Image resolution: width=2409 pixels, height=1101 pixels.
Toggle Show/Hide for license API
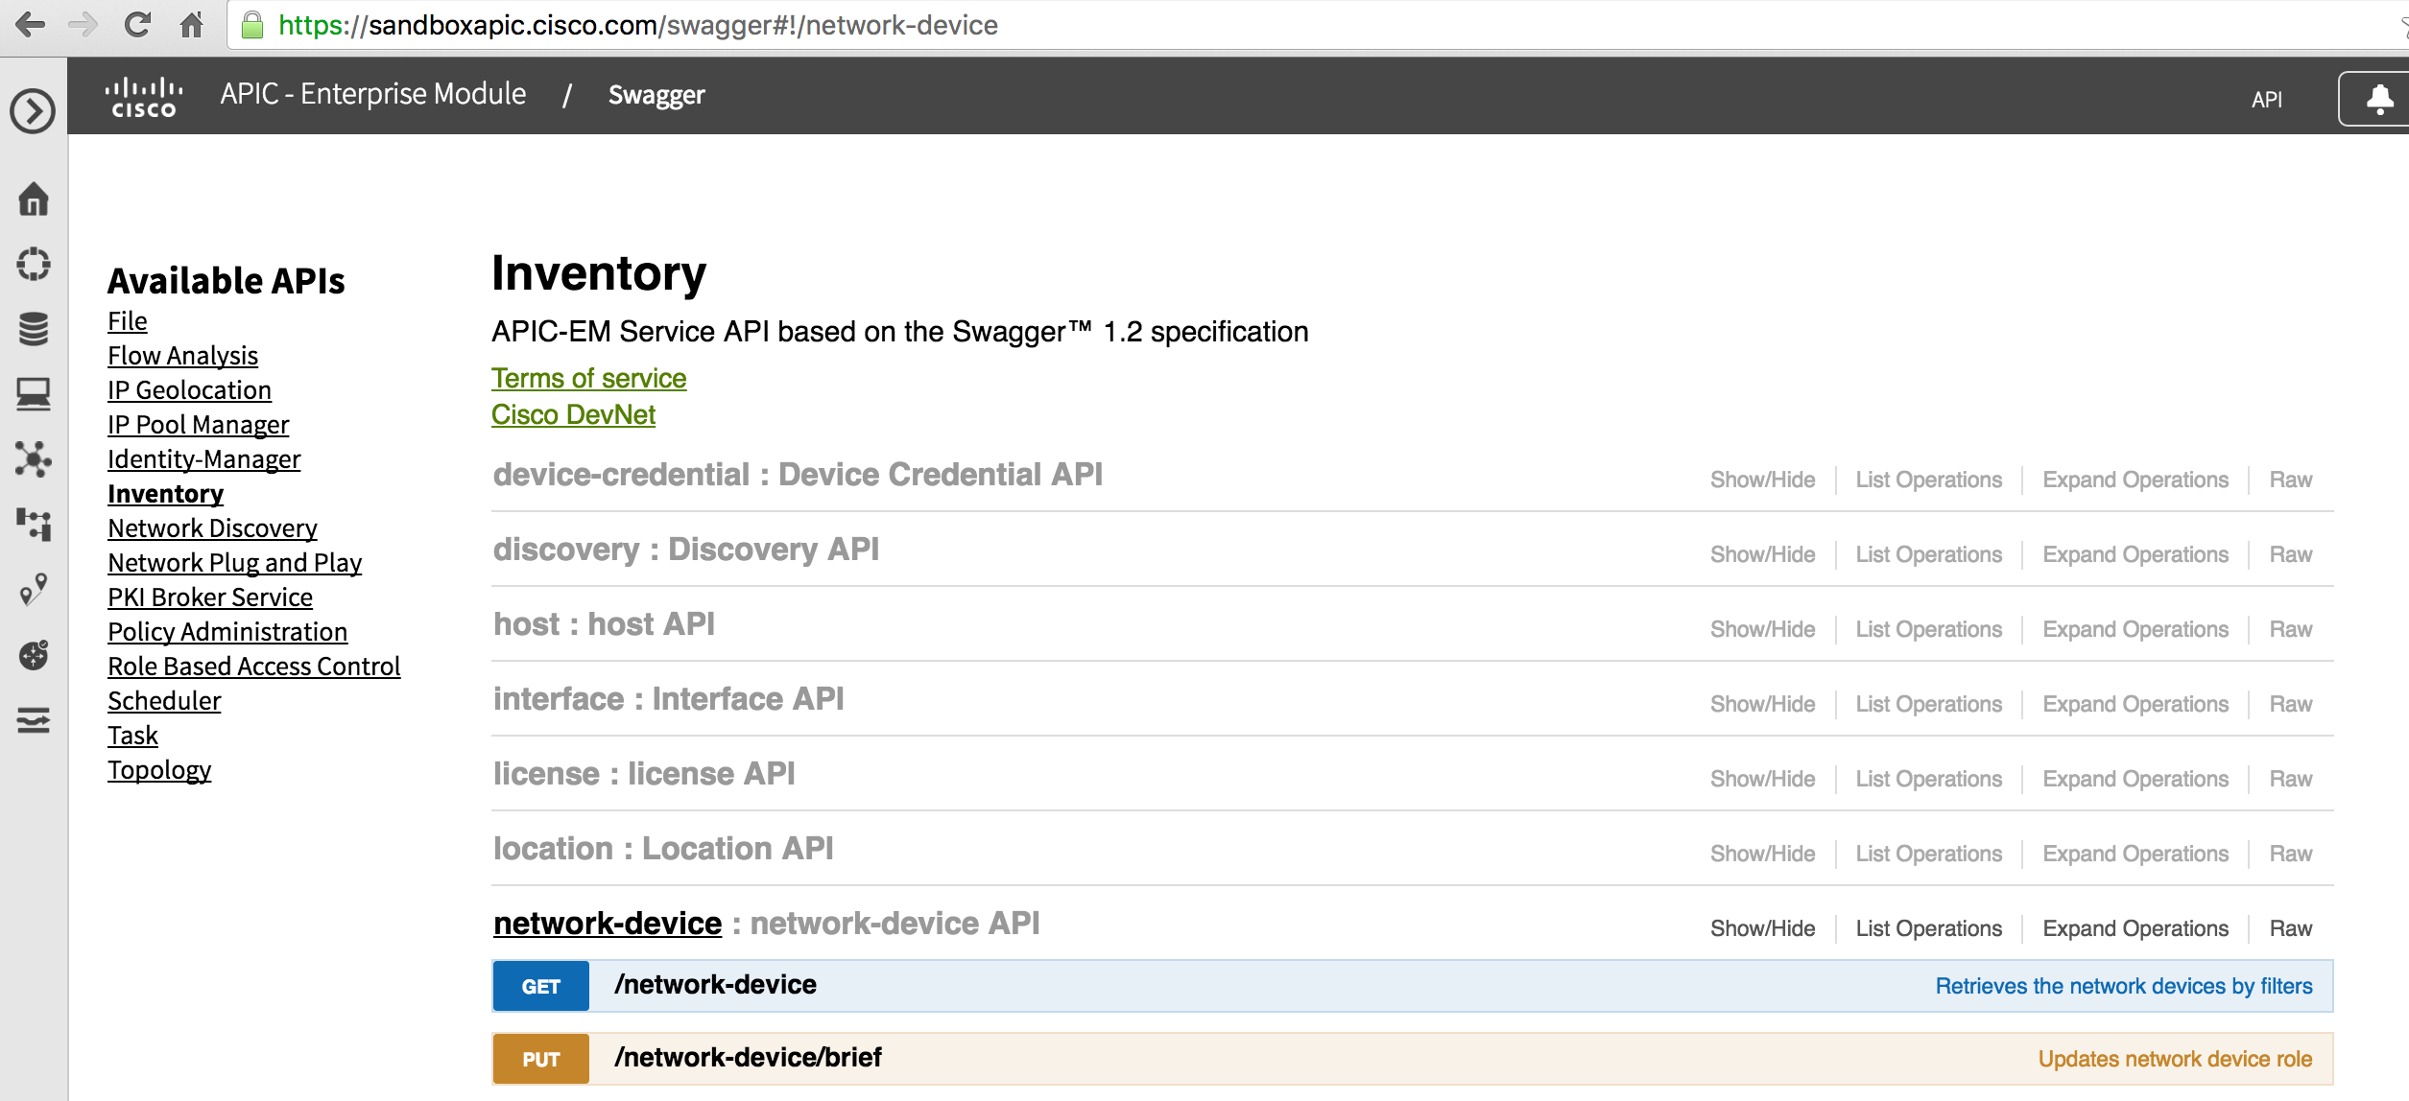pos(1762,779)
